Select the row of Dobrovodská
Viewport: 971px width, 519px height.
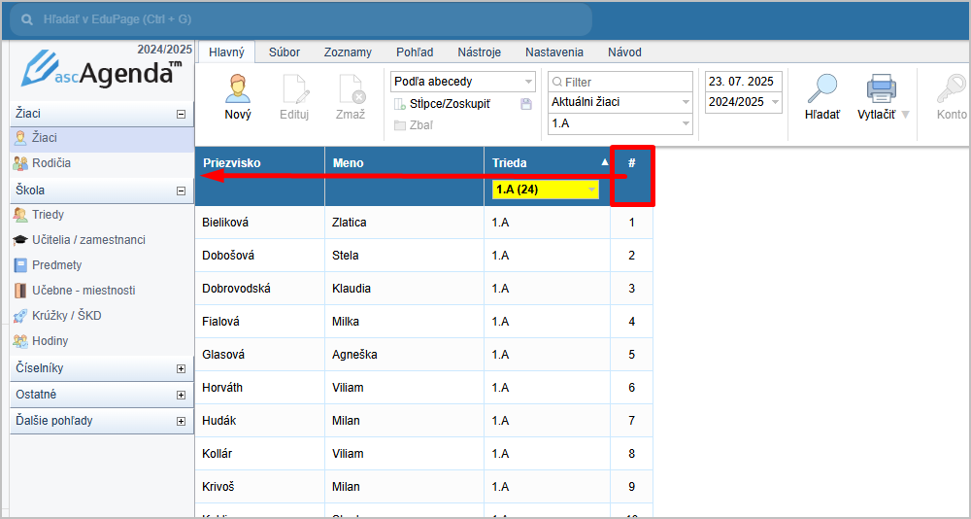pyautogui.click(x=423, y=289)
